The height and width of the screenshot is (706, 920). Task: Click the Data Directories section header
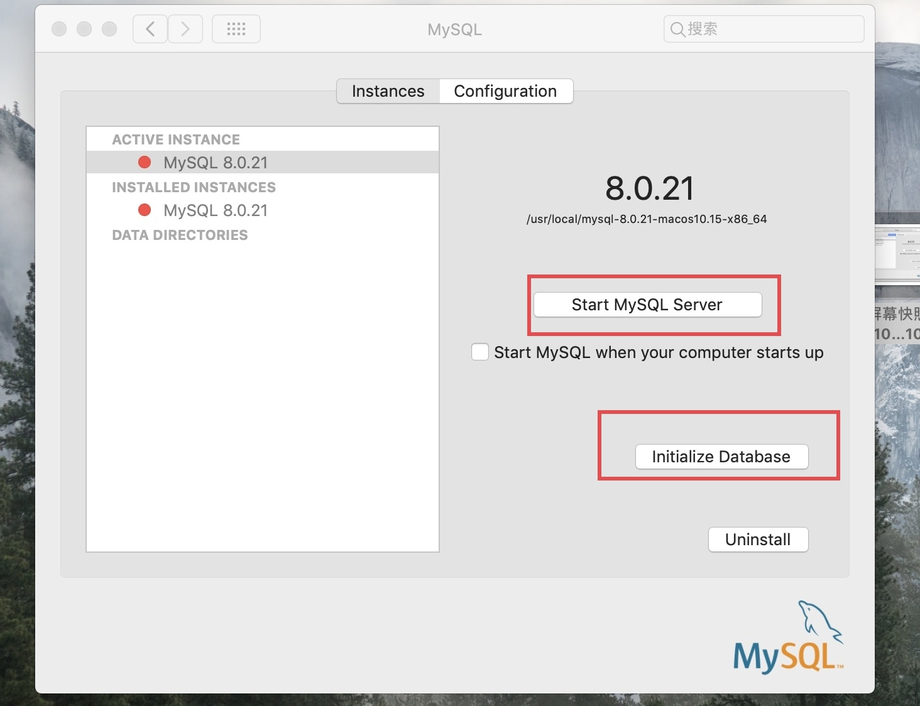tap(180, 235)
